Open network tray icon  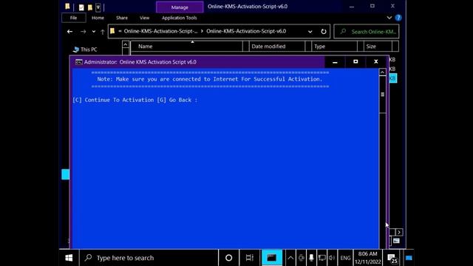(x=321, y=258)
